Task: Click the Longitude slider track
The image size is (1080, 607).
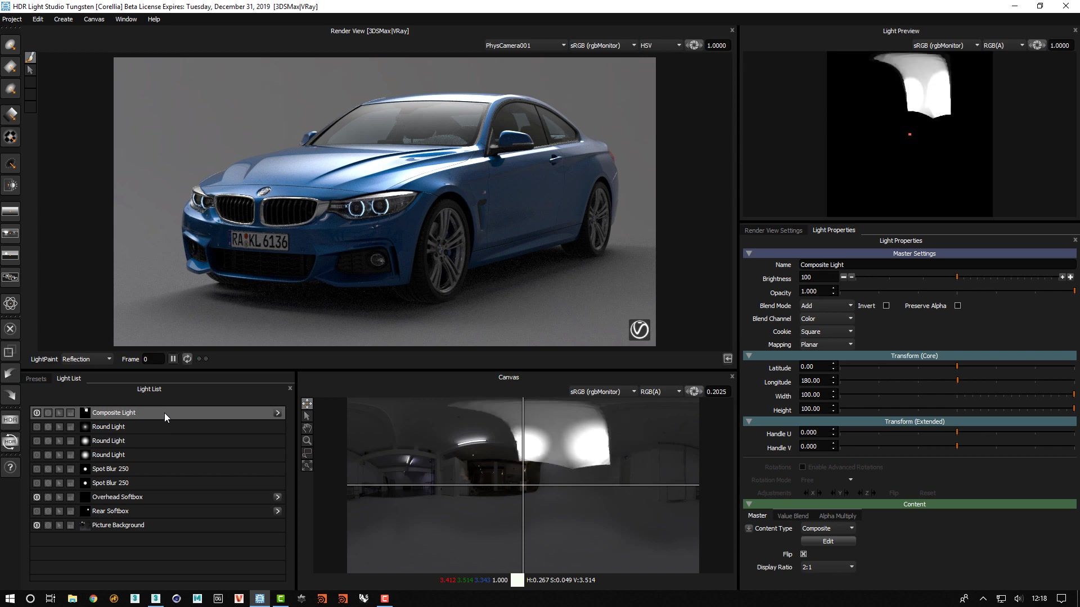Action: click(x=957, y=380)
